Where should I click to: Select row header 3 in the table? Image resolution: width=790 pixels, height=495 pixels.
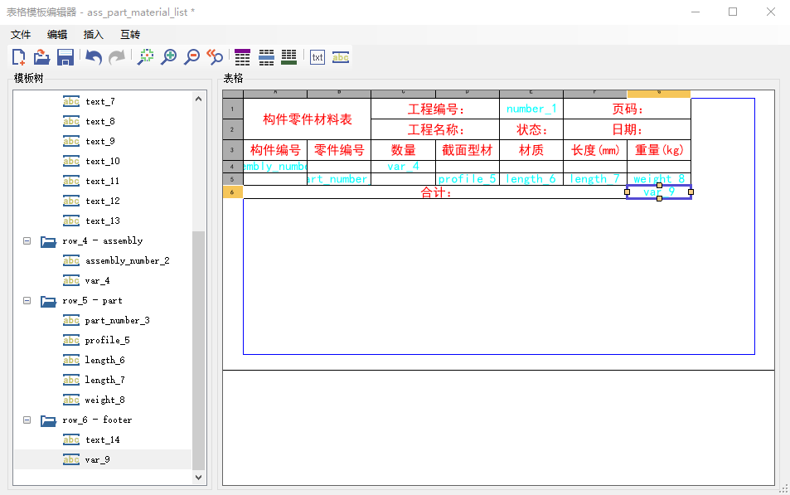232,150
